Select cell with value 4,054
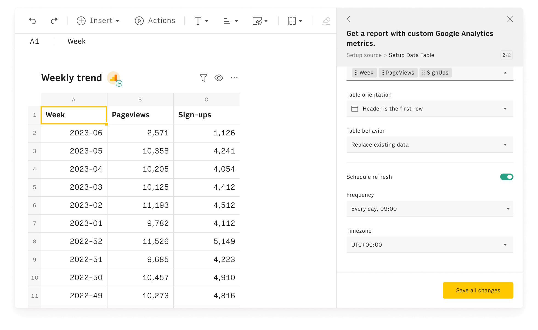Image resolution: width=538 pixels, height=330 pixels. point(206,169)
